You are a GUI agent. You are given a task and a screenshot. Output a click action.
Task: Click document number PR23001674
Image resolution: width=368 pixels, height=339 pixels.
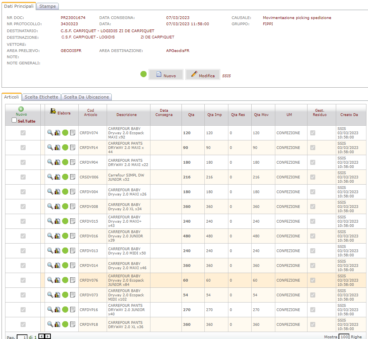(73, 17)
